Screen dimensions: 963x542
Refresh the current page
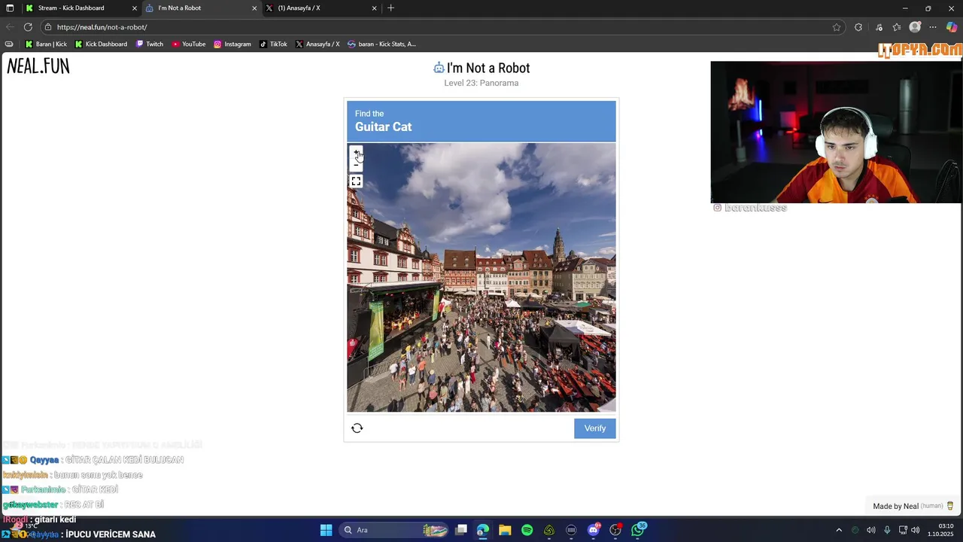(28, 27)
